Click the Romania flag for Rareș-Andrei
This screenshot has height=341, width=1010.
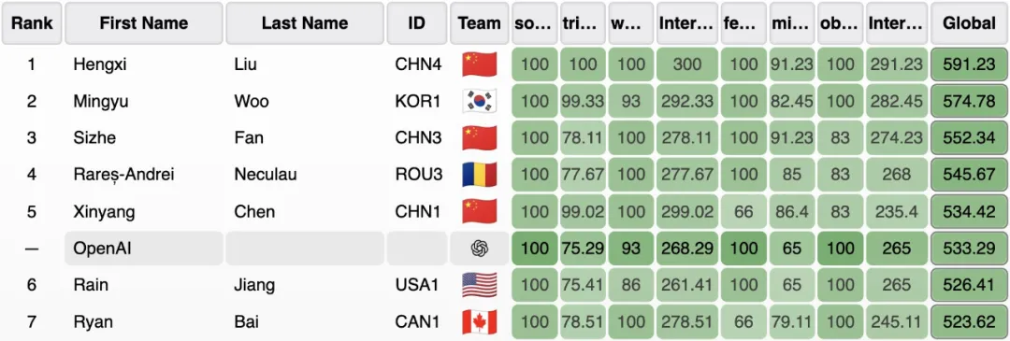coord(480,175)
